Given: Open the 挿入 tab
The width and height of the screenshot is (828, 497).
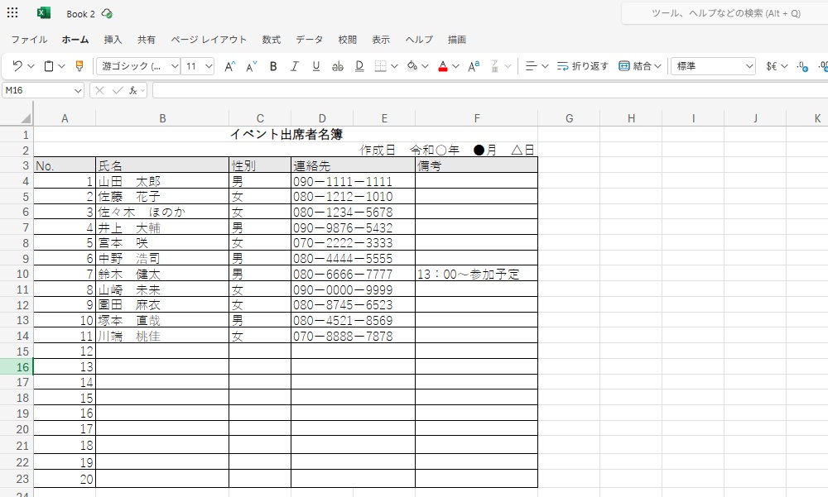Looking at the screenshot, I should tap(113, 40).
